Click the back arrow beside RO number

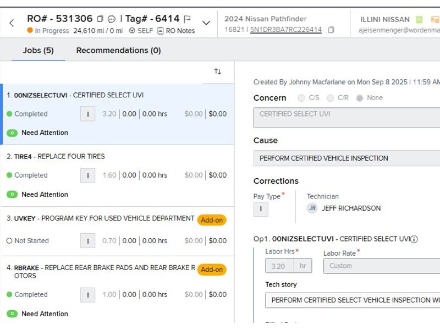pos(12,23)
